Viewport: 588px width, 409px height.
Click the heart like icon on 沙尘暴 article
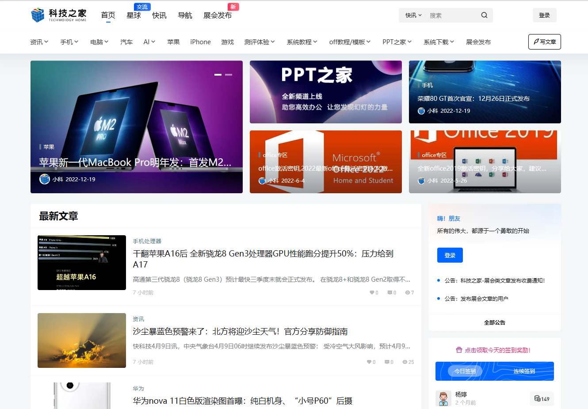pyautogui.click(x=369, y=362)
